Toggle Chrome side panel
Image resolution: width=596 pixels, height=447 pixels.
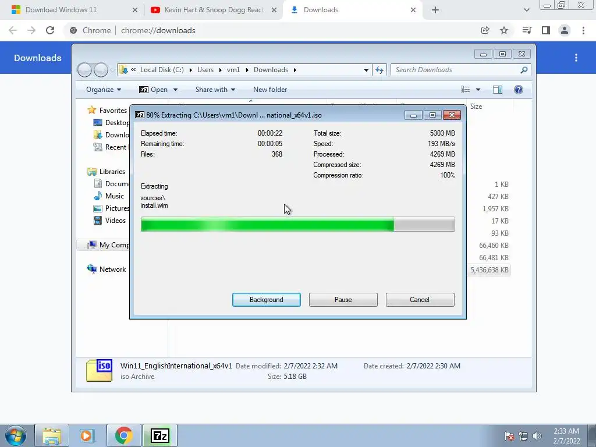pyautogui.click(x=546, y=30)
